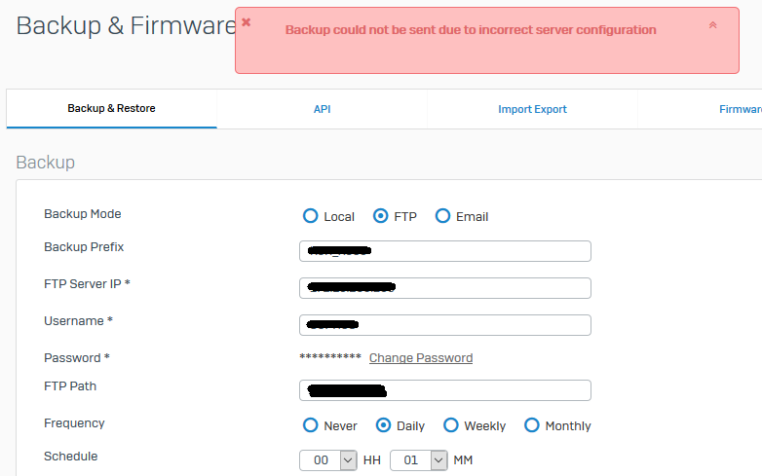Open the schedule hours dropdown
The image size is (762, 476).
click(328, 459)
